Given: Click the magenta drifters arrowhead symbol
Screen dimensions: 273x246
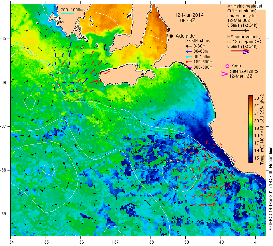Looking at the screenshot, I should tap(225, 74).
